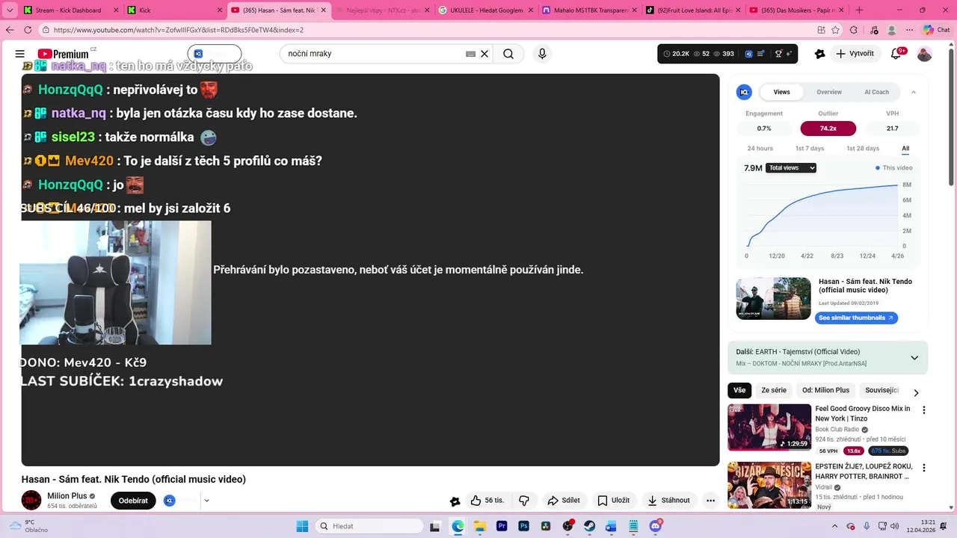Open a new browser tab with plus
The width and height of the screenshot is (957, 538).
(859, 10)
